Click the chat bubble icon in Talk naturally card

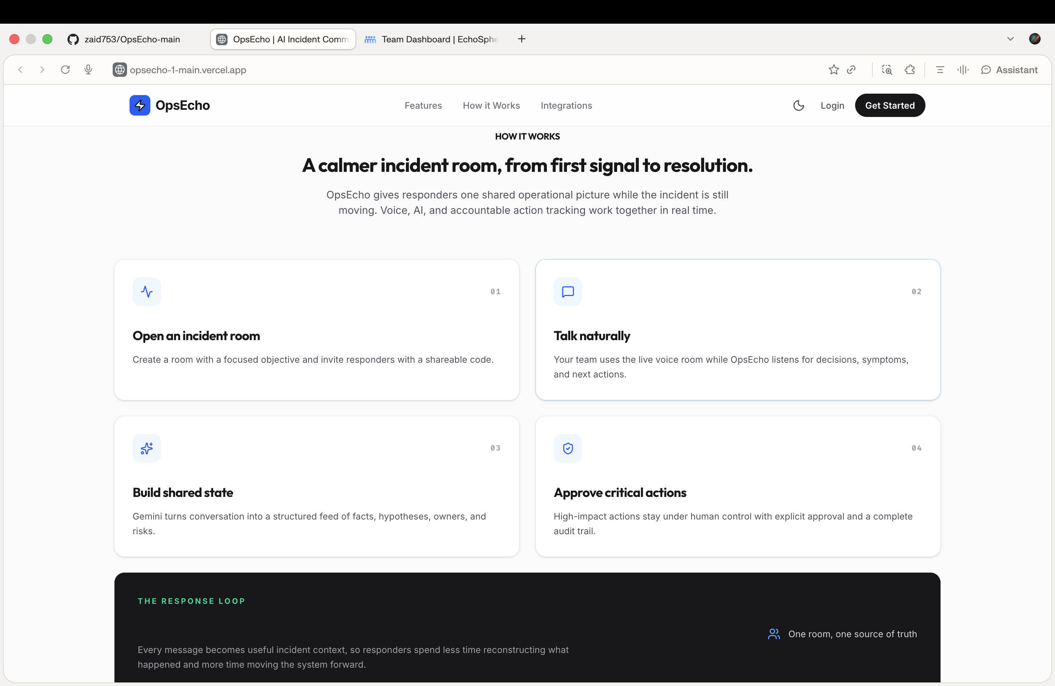(x=568, y=292)
